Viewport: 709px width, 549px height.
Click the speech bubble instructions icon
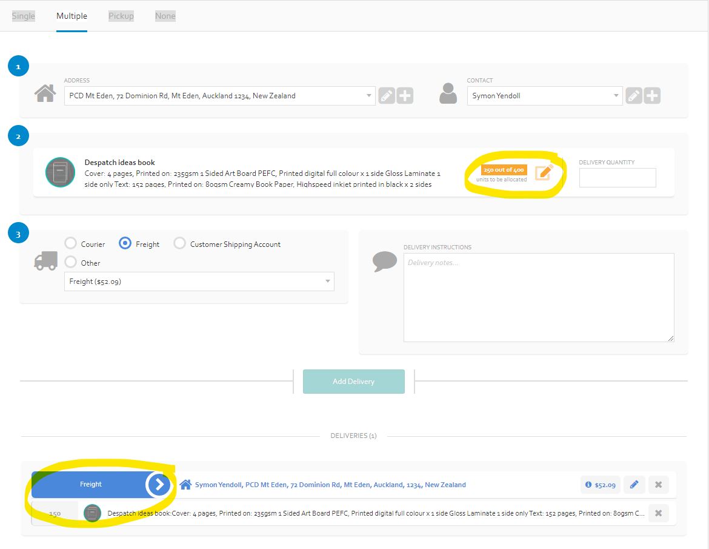coord(384,261)
